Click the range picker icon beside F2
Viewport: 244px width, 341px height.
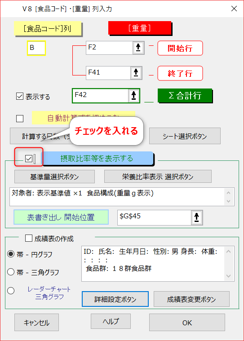point(138,48)
